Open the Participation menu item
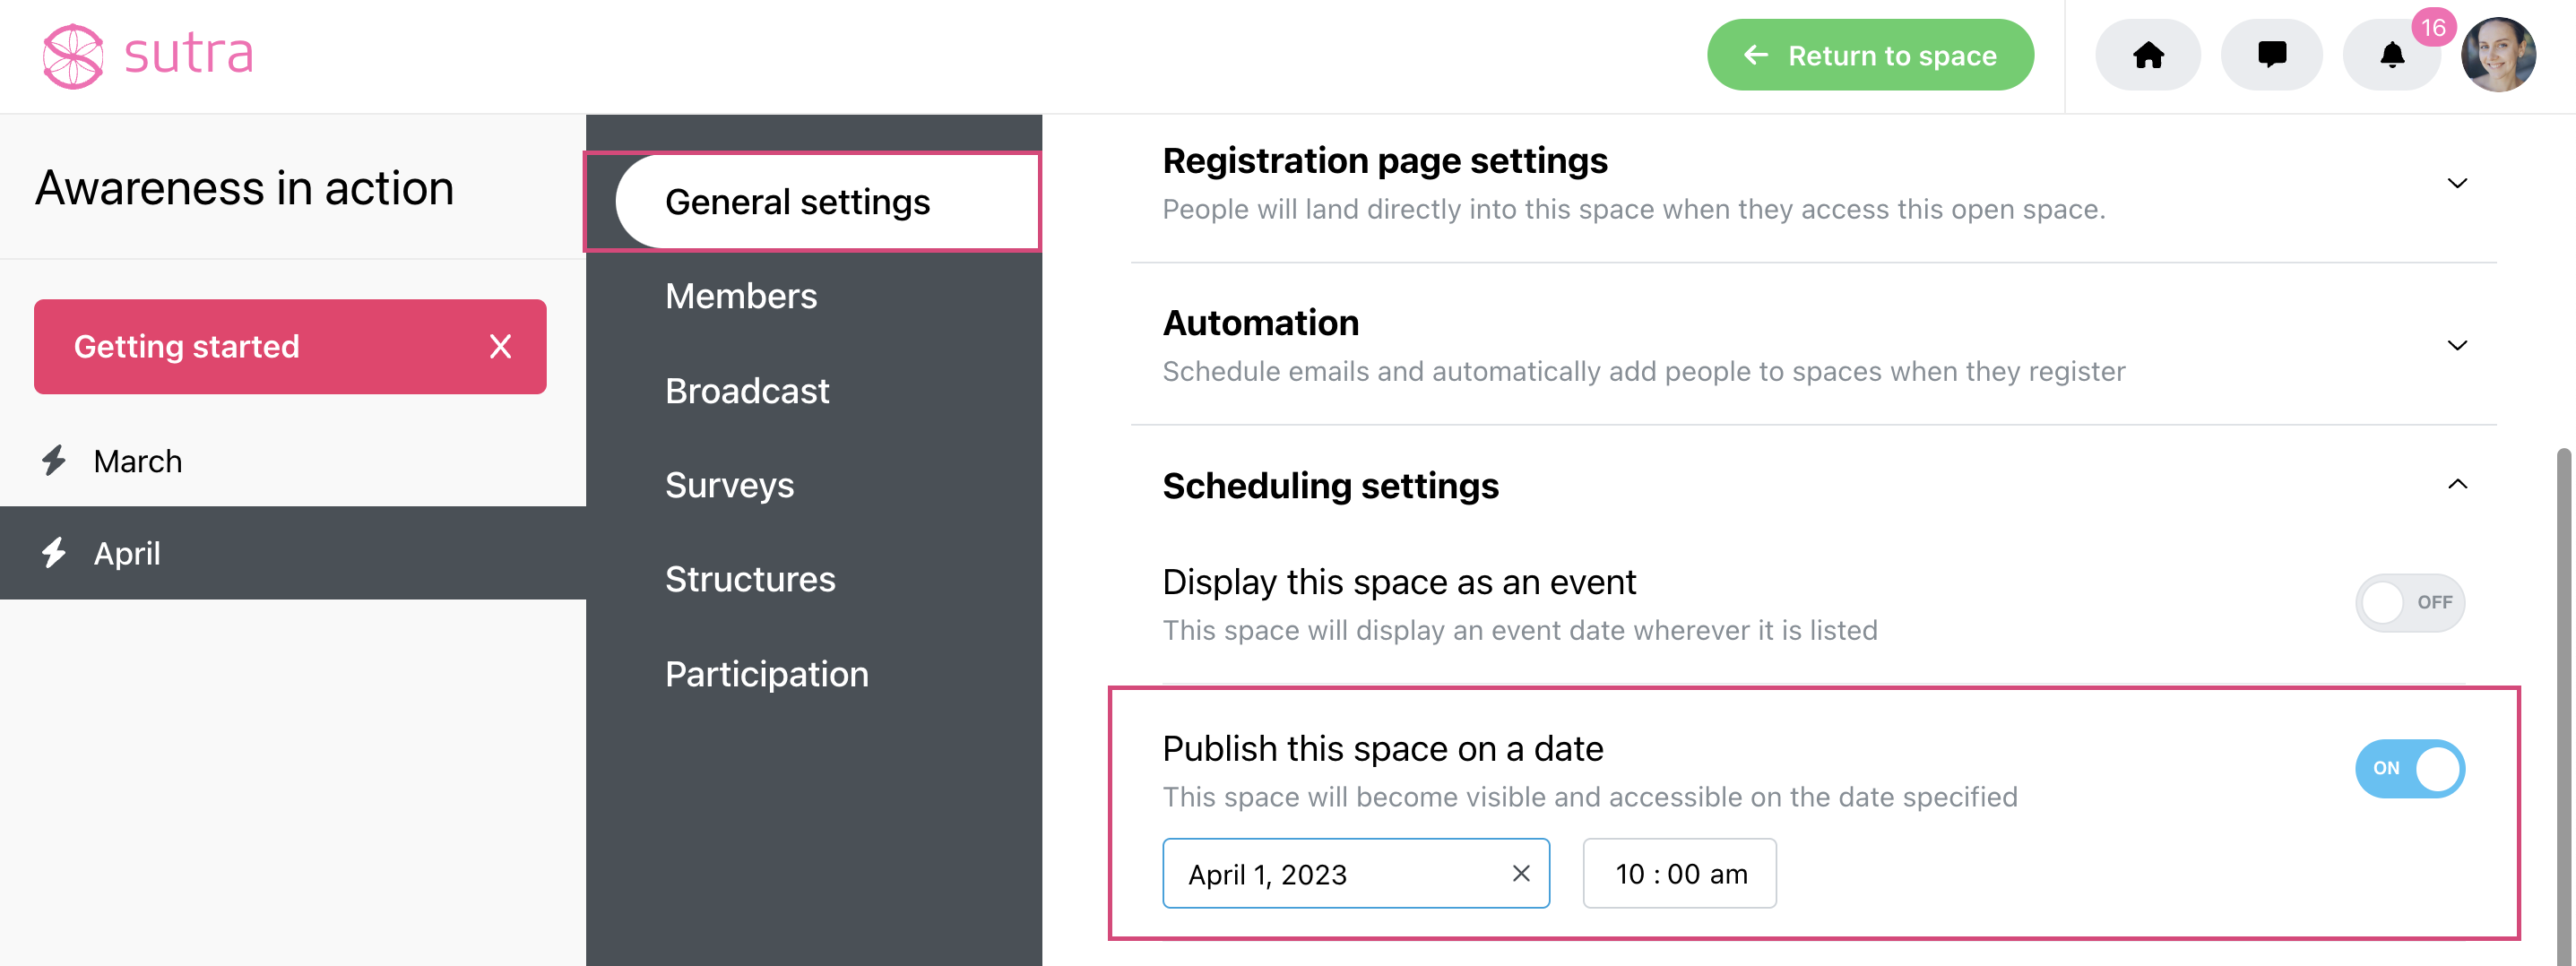This screenshot has height=966, width=2576. click(x=767, y=674)
